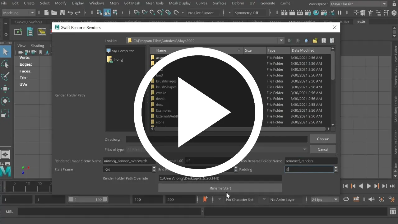
Task: Activate the Move tool in toolbox
Action: [x=5, y=89]
